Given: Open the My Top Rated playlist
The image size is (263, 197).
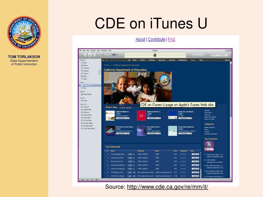Looking at the screenshot, I should pos(86,120).
